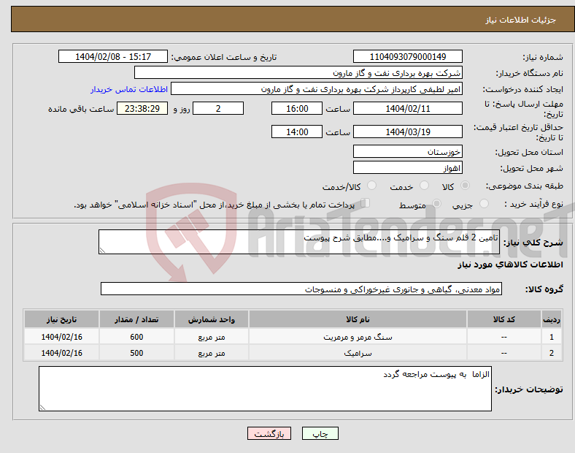Click the متر مربع unit in سرامیک row
The image size is (575, 453).
[x=212, y=353]
